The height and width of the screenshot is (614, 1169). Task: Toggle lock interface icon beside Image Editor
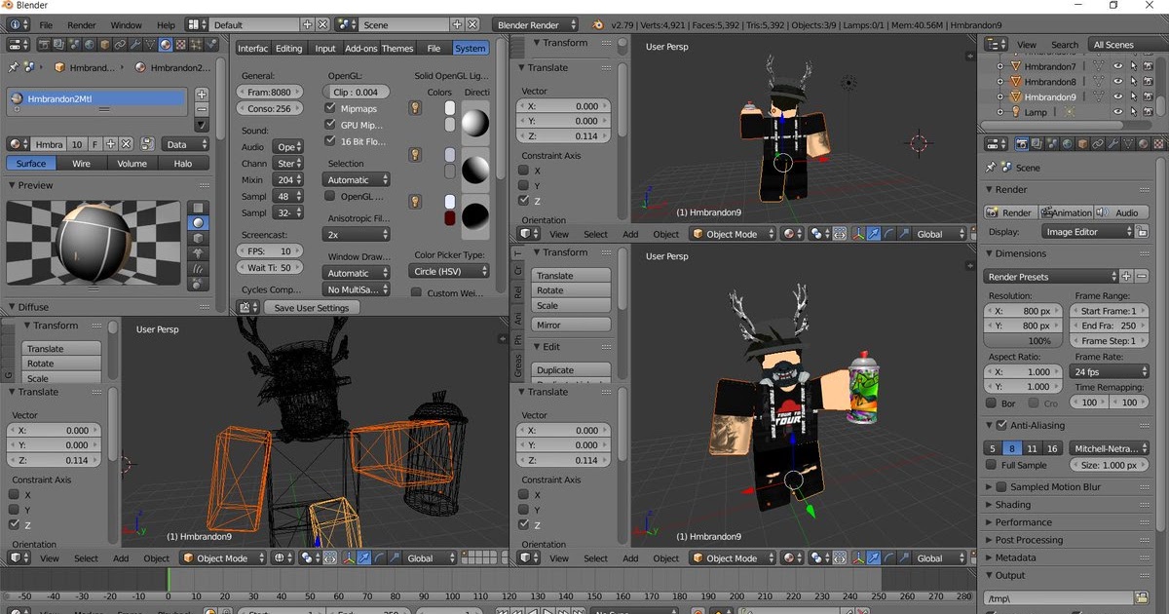1142,232
